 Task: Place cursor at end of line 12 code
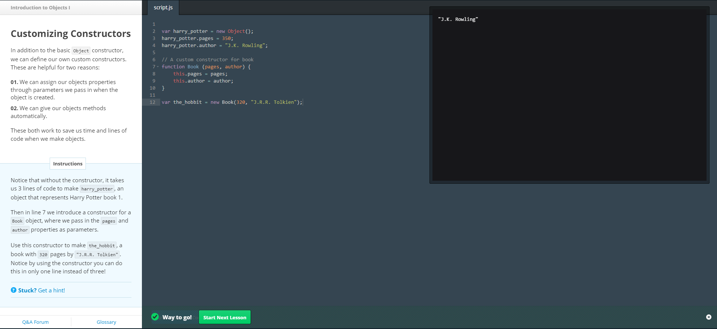click(302, 102)
